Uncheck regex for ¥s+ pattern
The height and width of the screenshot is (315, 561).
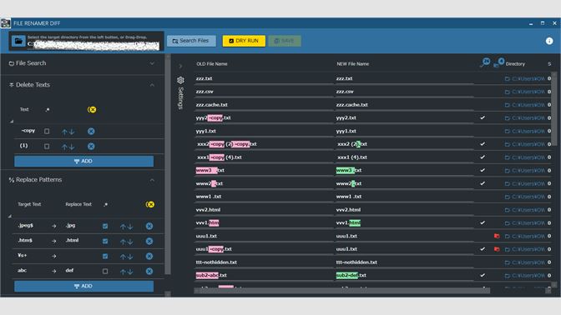pyautogui.click(x=105, y=256)
